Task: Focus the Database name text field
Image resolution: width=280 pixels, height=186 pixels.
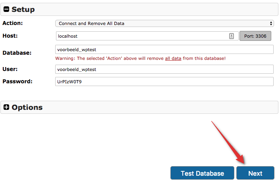Action: (x=164, y=49)
